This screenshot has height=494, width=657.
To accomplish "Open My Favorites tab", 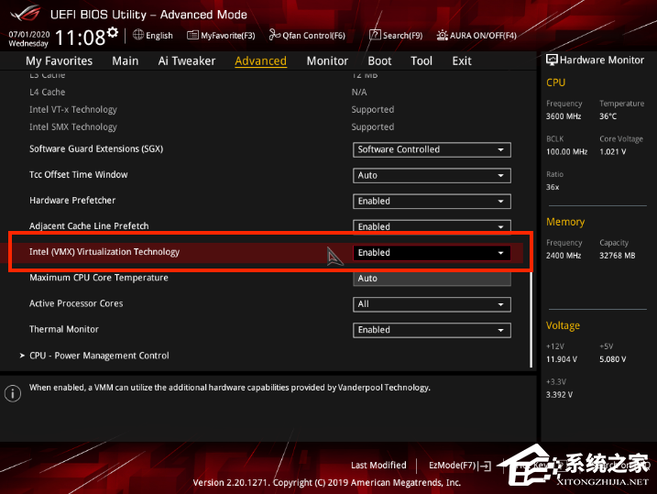I will (x=59, y=61).
